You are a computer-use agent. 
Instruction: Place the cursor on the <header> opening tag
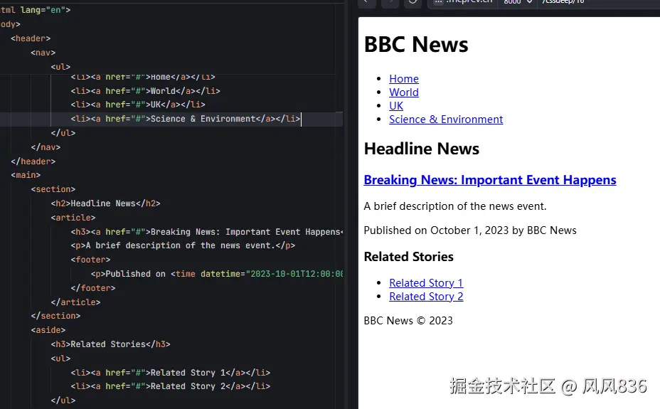[x=31, y=38]
